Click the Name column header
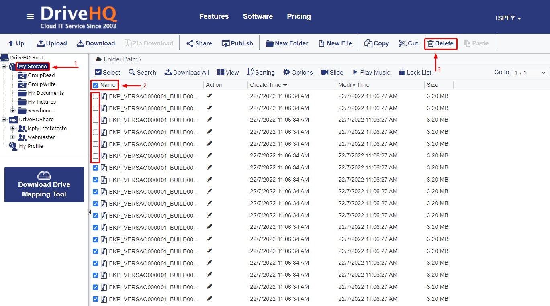Screen dimensions: 550x306 108,85
